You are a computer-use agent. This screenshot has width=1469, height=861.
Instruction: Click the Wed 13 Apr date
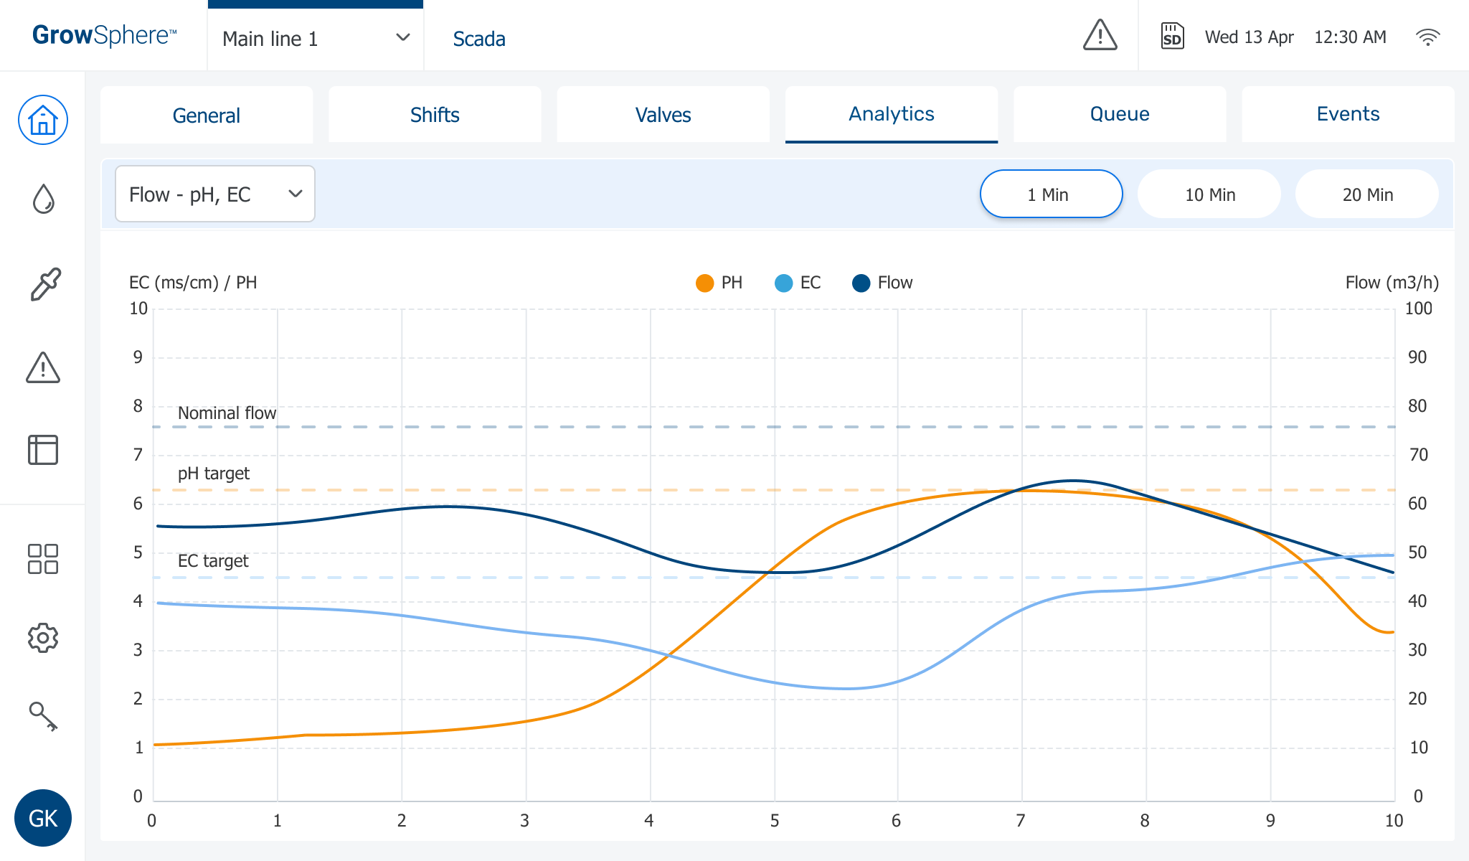[1249, 37]
